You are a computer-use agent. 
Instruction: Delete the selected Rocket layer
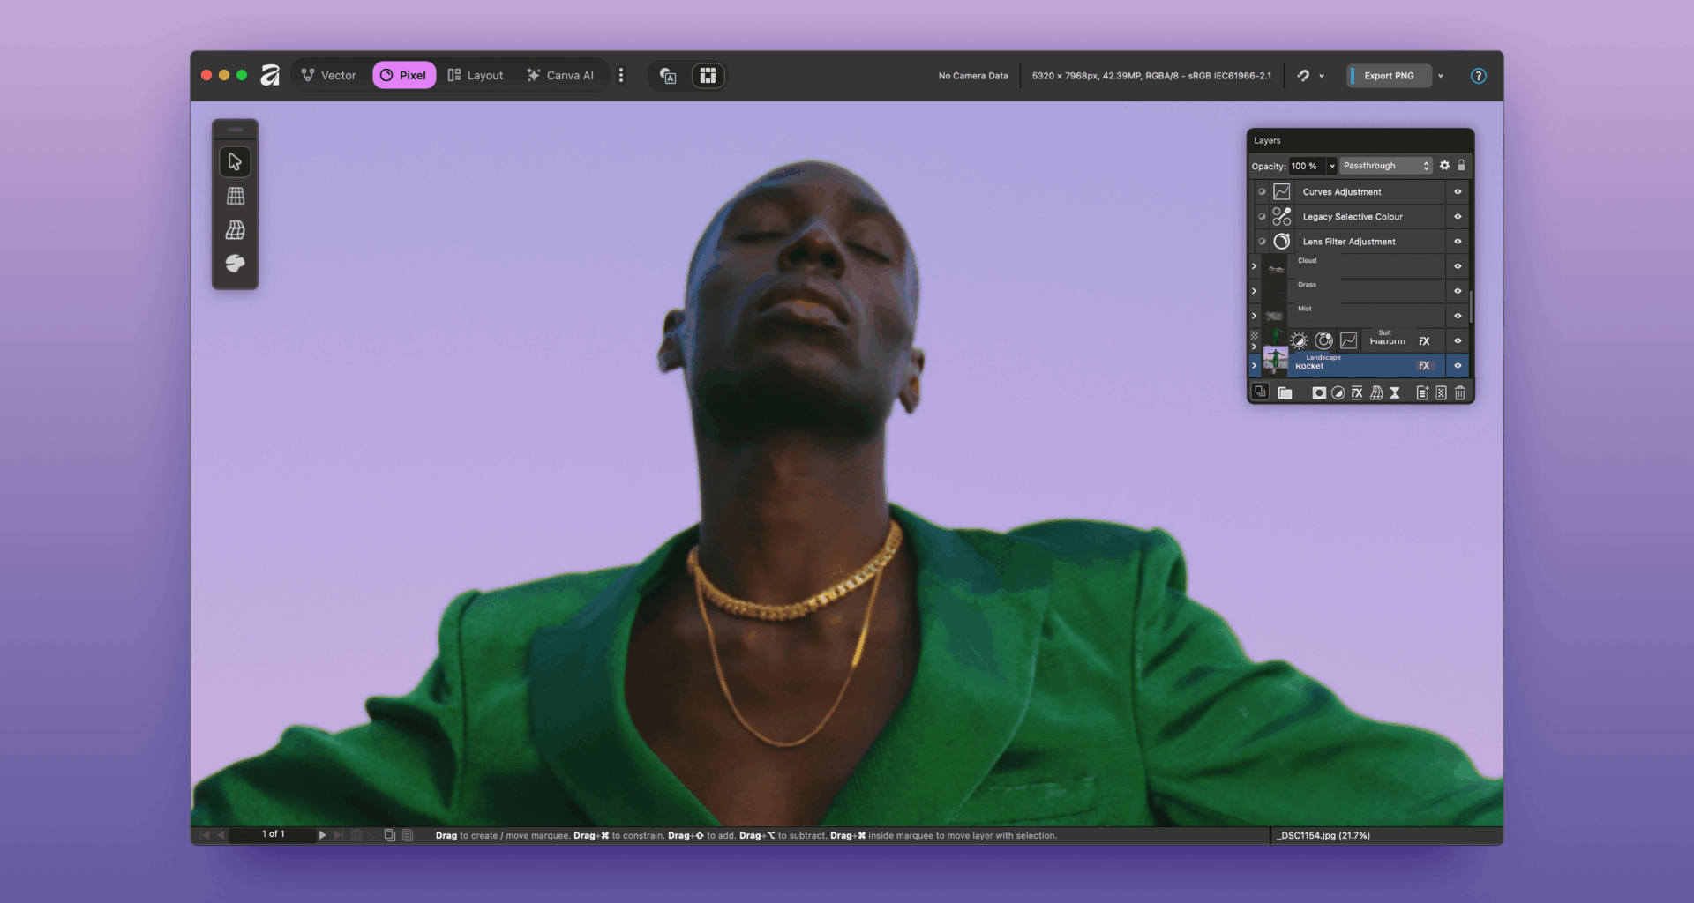[x=1460, y=392]
